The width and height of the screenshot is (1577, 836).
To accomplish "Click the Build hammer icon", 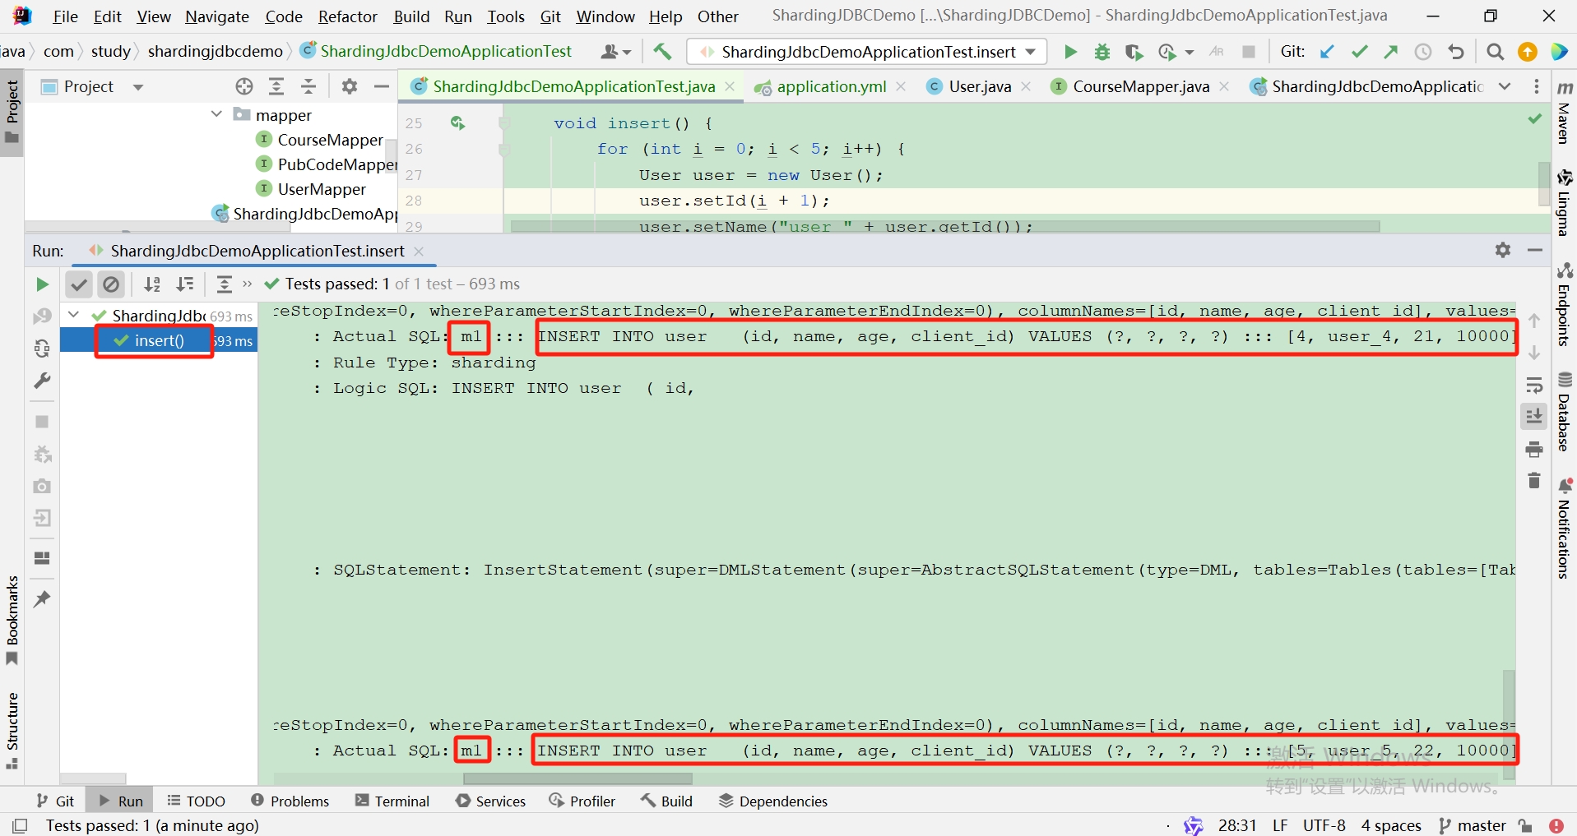I will 662,52.
